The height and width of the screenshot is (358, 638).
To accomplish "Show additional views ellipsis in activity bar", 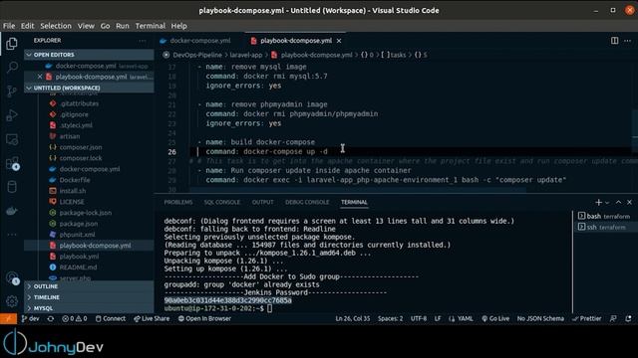I will click(x=12, y=235).
